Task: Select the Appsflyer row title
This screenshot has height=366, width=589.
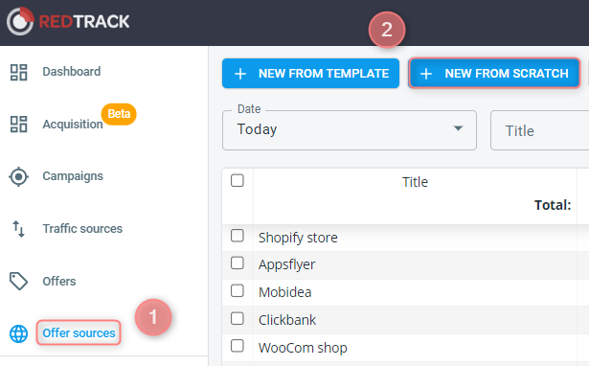Action: pos(287,264)
